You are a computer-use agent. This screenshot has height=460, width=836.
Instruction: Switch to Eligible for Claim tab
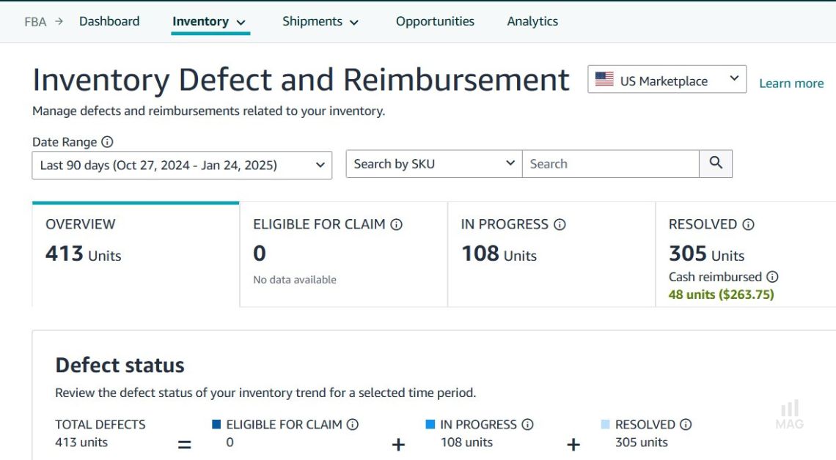click(x=344, y=254)
